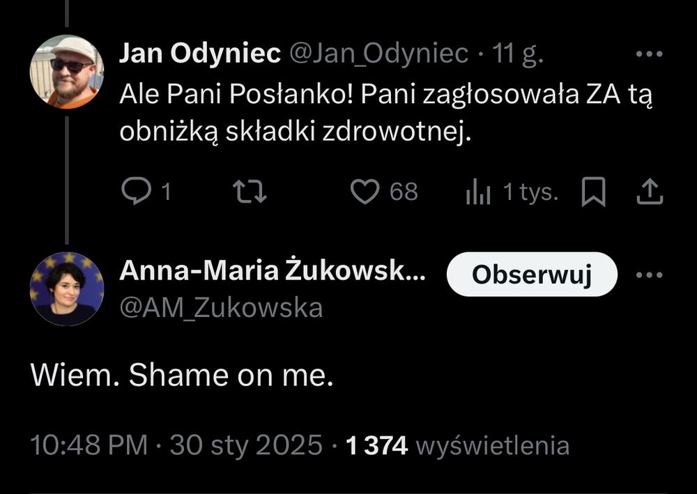
Task: Open more options for Jan Odyniec's tweet
Action: [650, 54]
